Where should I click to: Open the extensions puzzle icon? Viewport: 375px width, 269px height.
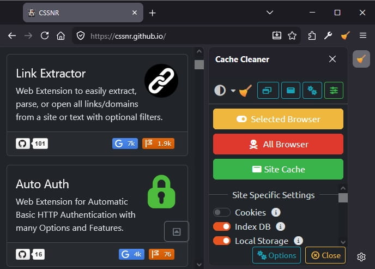(312, 36)
